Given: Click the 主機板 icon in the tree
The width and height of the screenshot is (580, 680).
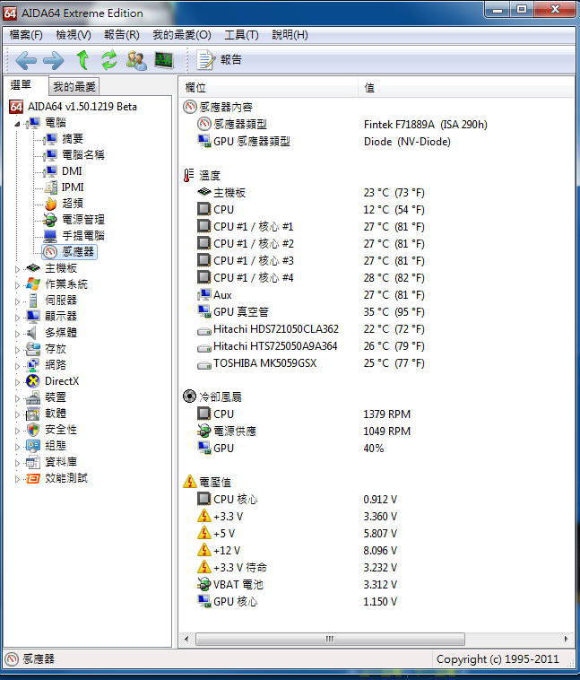Looking at the screenshot, I should pos(33,268).
